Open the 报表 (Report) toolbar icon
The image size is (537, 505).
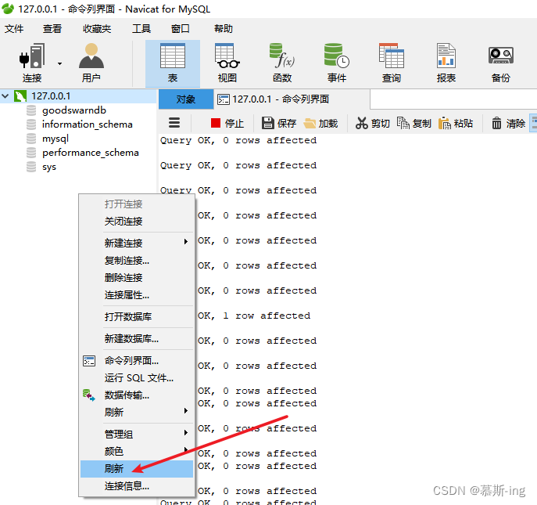446,63
